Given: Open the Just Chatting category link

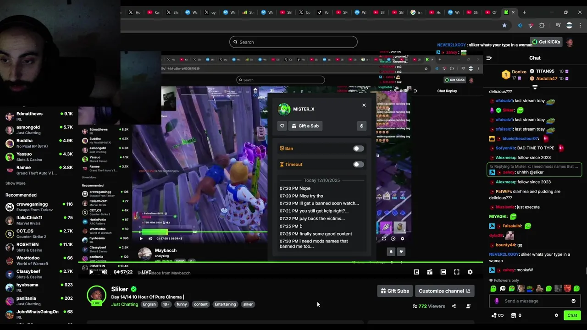Looking at the screenshot, I should pos(124,304).
